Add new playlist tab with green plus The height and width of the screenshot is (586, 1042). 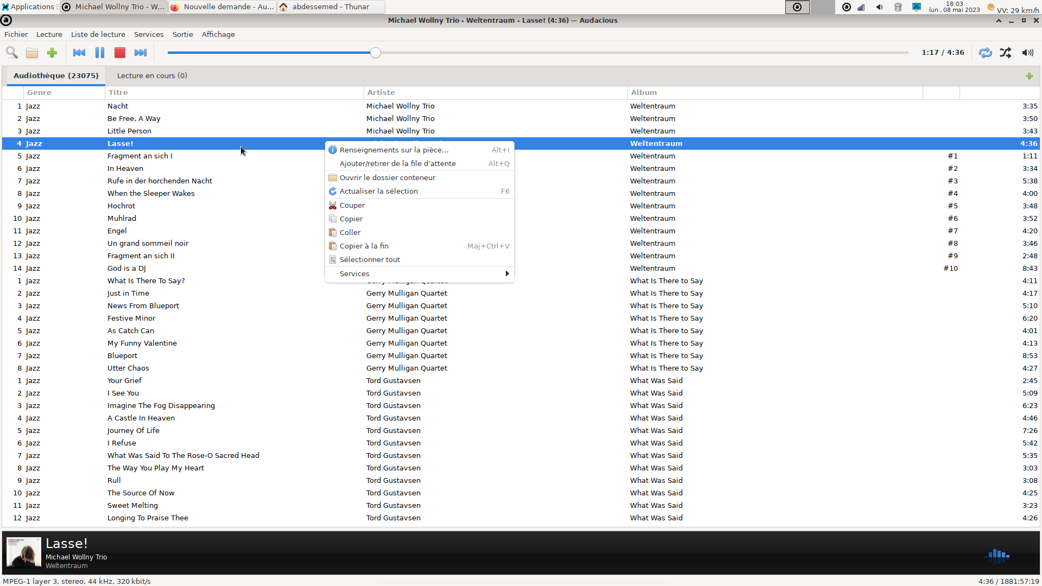[x=1030, y=76]
